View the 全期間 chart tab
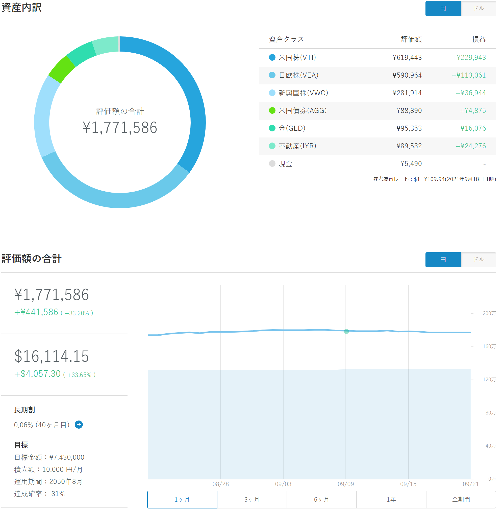The image size is (504, 512). pyautogui.click(x=461, y=500)
